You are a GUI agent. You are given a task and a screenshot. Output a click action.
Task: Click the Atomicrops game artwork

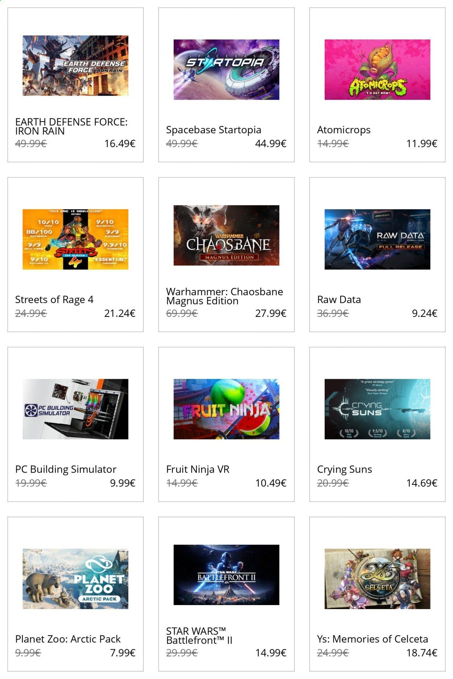coord(377,70)
